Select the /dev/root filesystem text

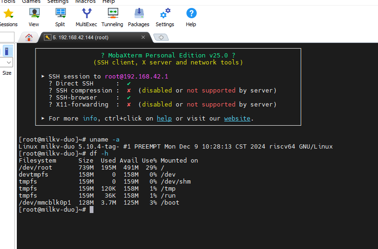pyautogui.click(x=36, y=168)
